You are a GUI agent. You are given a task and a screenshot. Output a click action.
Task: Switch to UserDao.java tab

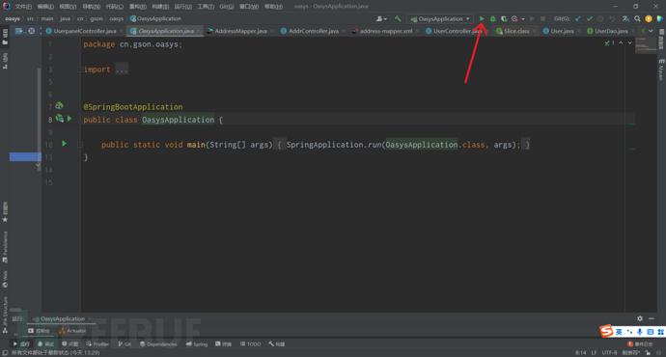[x=611, y=31]
